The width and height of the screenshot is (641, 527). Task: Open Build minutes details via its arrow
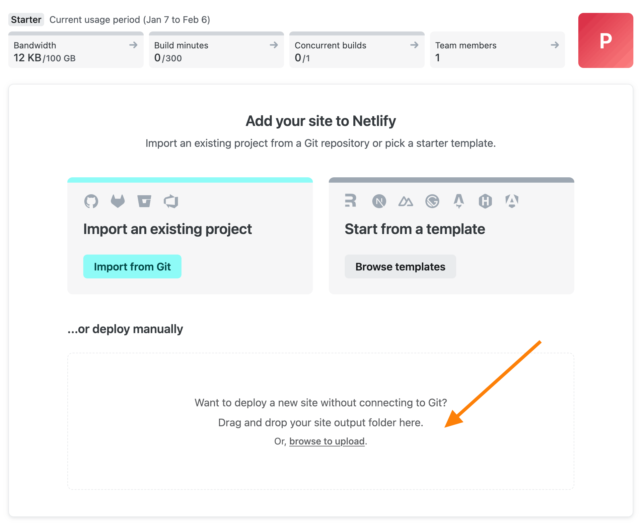pos(274,45)
